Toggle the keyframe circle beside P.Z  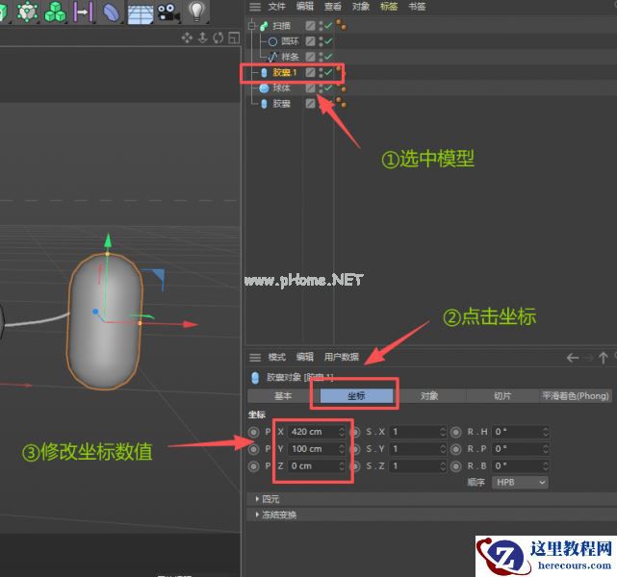[254, 466]
